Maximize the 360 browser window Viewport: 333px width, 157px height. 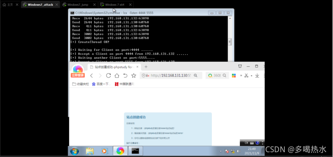click(256, 66)
